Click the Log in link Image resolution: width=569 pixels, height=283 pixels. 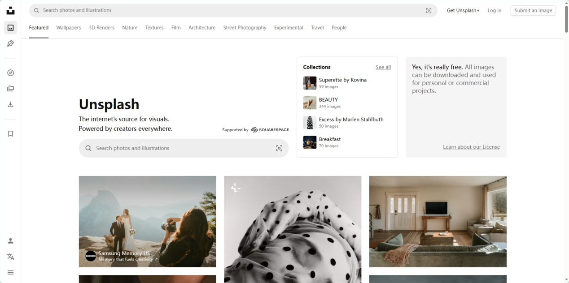(494, 10)
